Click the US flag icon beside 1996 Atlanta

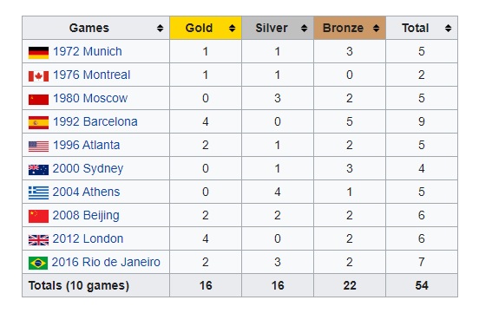(x=38, y=147)
